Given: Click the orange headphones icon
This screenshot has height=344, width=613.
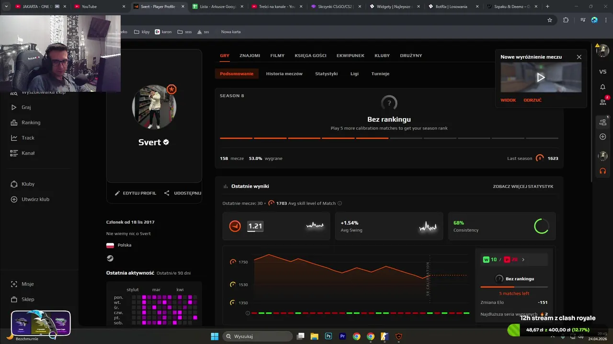Looking at the screenshot, I should point(602,171).
